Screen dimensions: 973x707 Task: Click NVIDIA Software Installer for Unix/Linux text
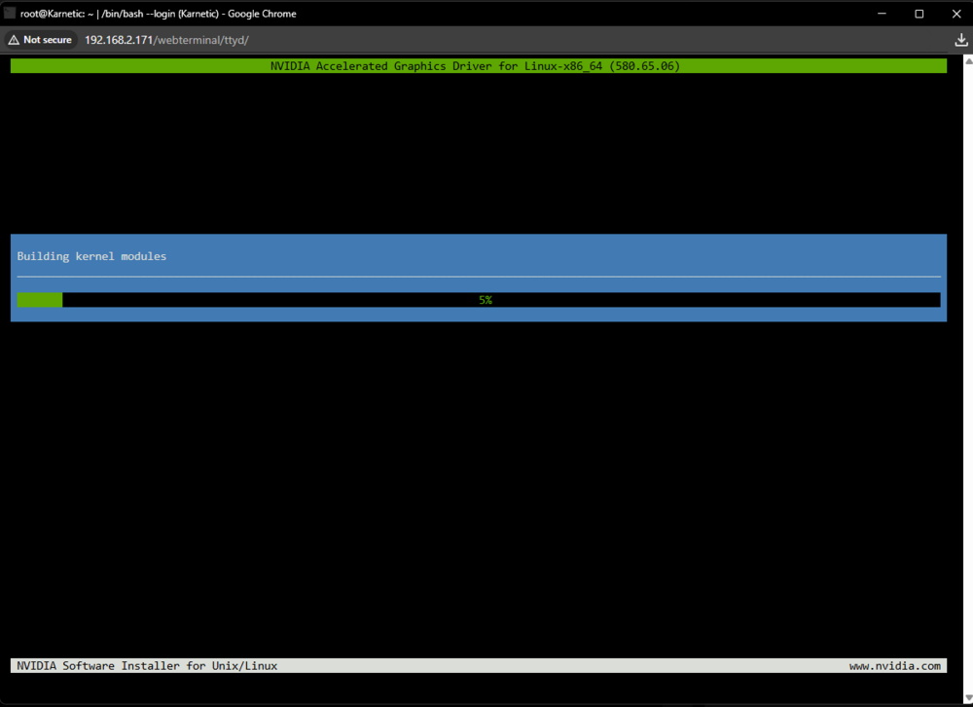tap(147, 666)
